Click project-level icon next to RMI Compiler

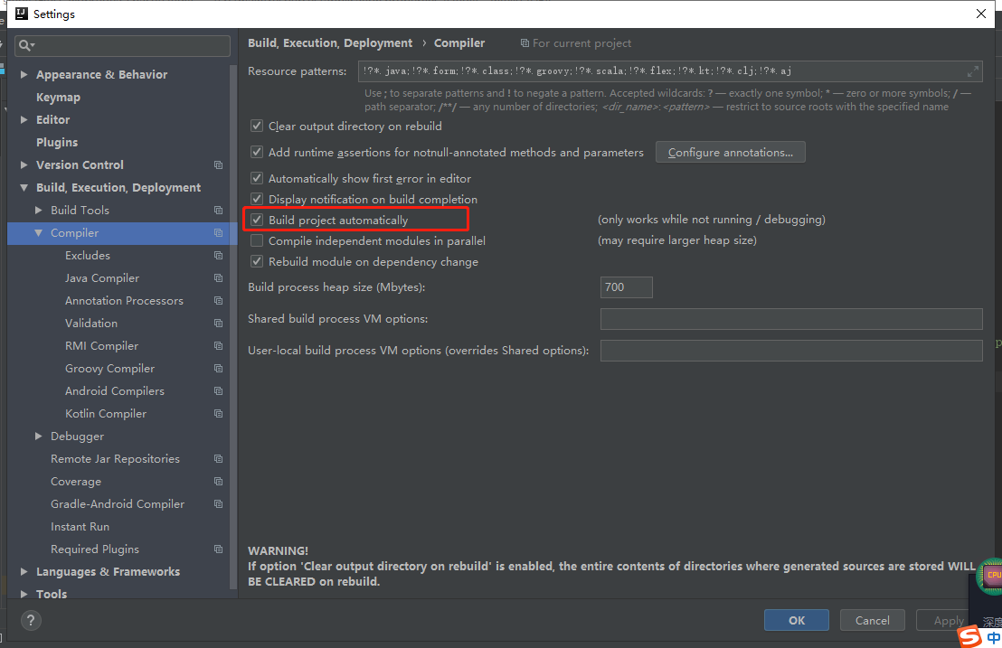(219, 346)
